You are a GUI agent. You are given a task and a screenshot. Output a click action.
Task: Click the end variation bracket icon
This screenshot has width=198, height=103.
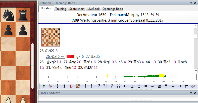(58, 86)
